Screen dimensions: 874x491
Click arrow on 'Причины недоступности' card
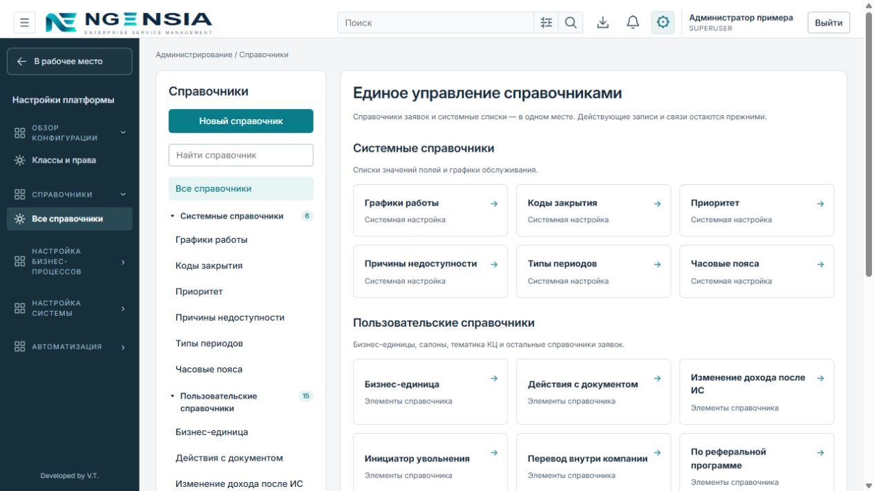[x=494, y=264]
